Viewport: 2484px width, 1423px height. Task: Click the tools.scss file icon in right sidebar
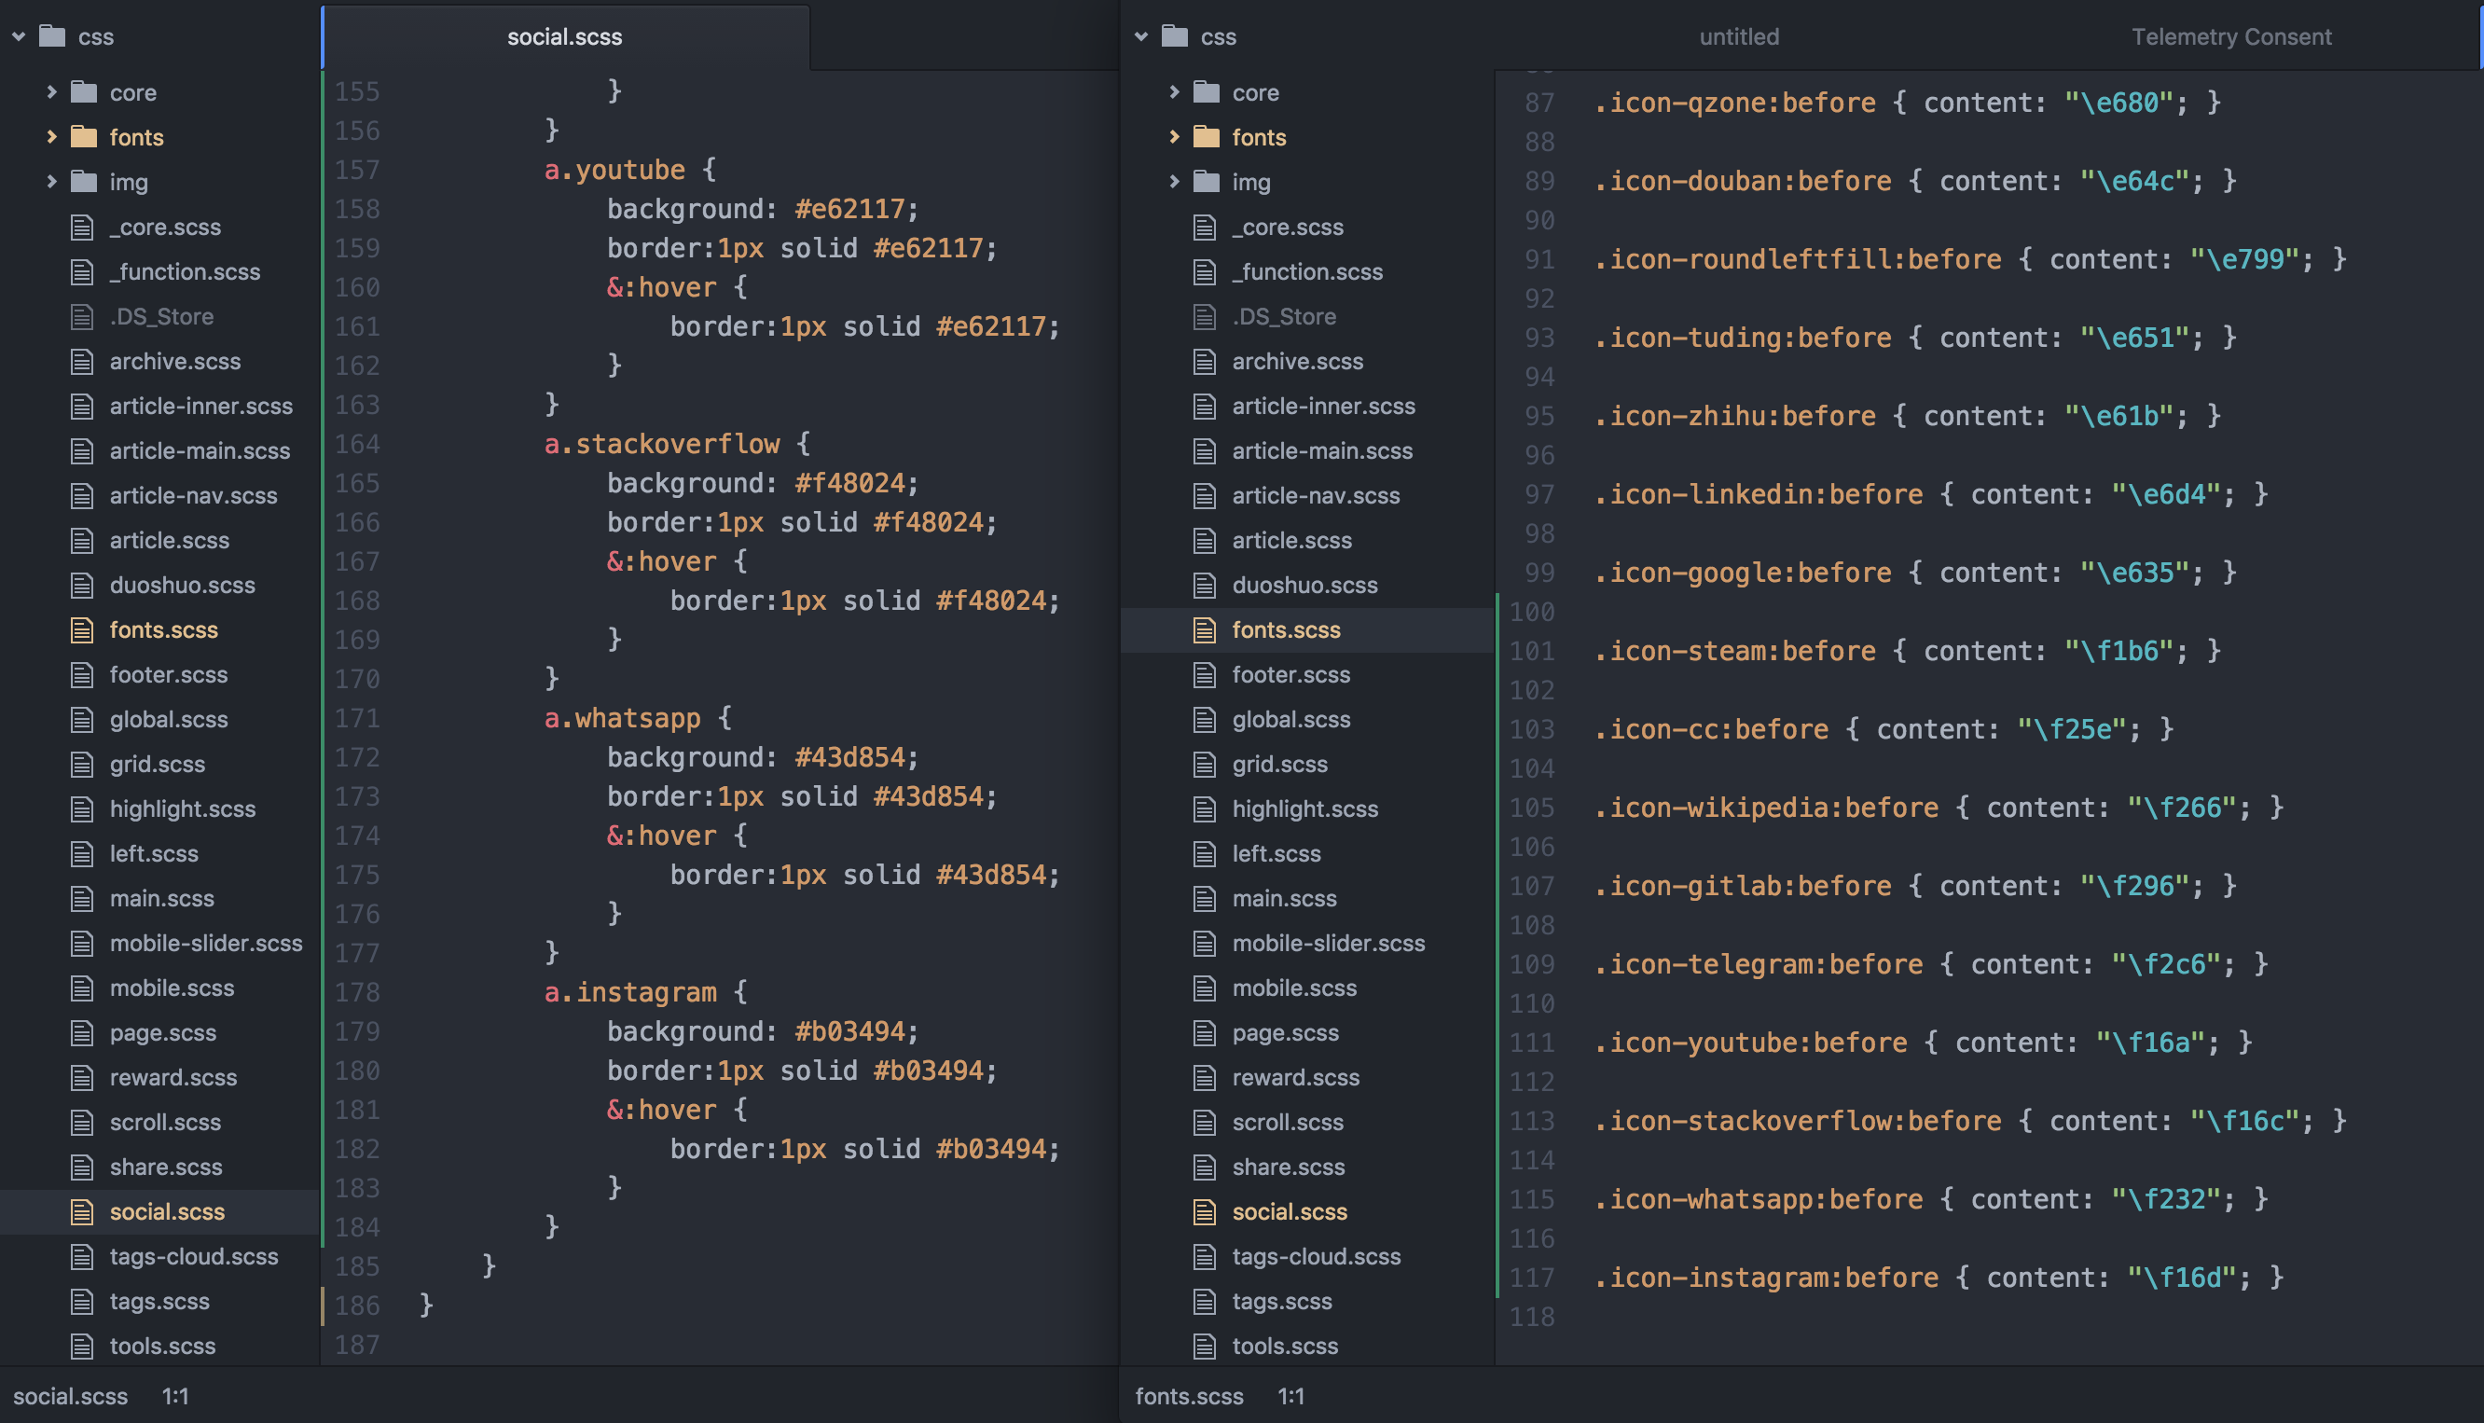tap(1205, 1346)
